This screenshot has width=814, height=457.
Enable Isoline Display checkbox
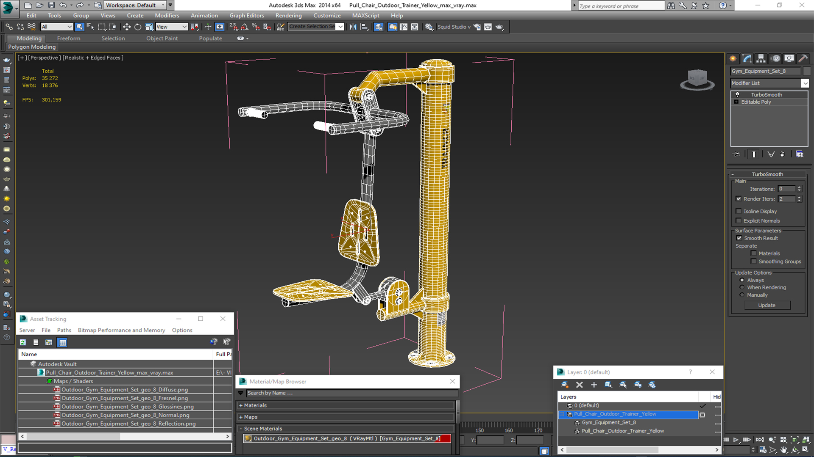[739, 211]
